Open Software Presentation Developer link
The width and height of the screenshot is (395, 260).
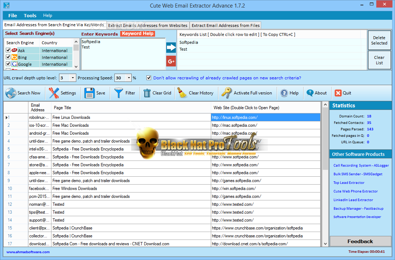coord(357,217)
